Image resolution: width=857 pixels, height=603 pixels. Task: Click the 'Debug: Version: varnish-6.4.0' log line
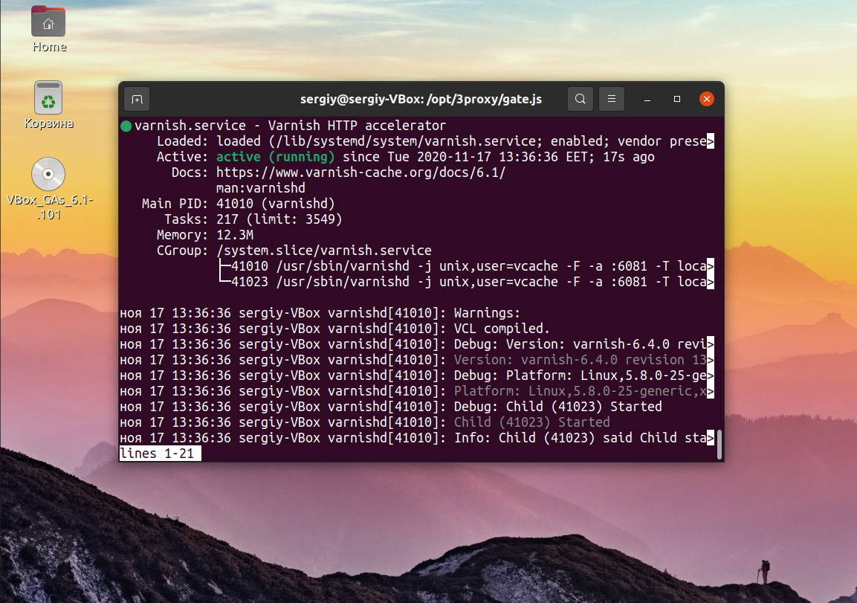pos(417,344)
